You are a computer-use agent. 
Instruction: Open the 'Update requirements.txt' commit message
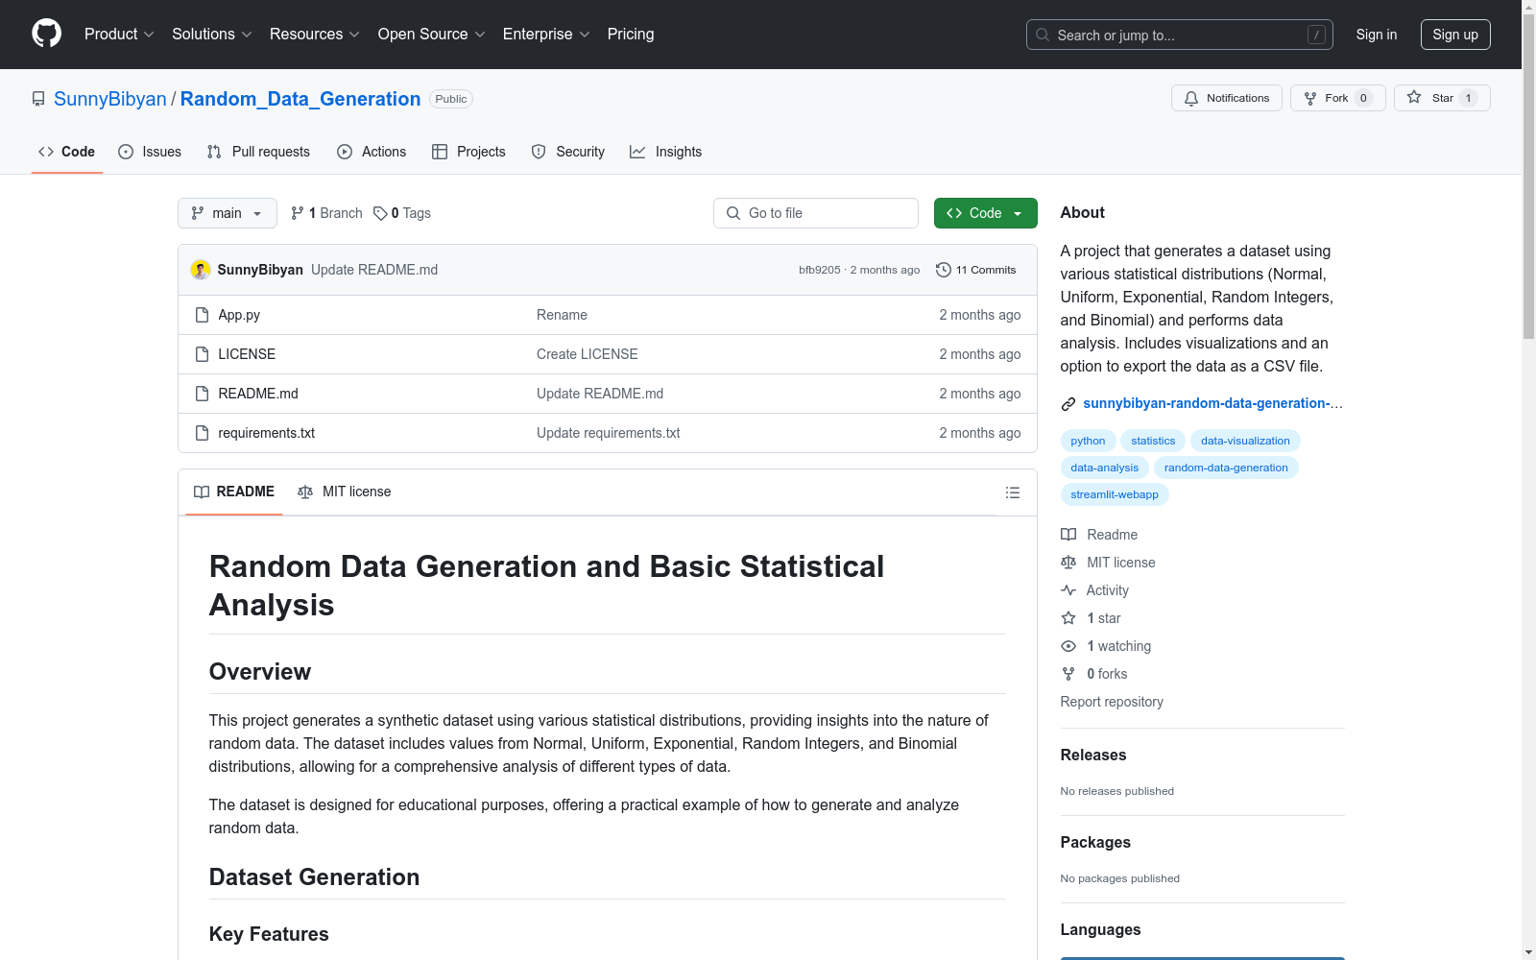click(609, 433)
